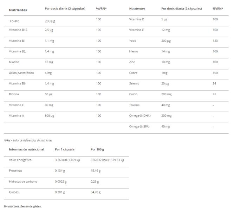
Task: Click the Hierro row label
Action: (x=134, y=51)
